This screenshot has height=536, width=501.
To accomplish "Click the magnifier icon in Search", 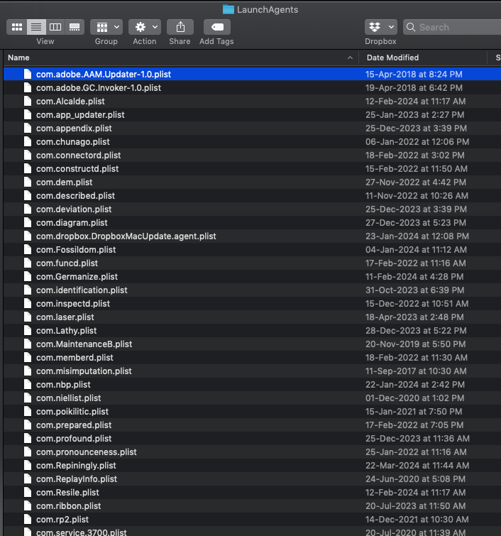I will tap(411, 27).
